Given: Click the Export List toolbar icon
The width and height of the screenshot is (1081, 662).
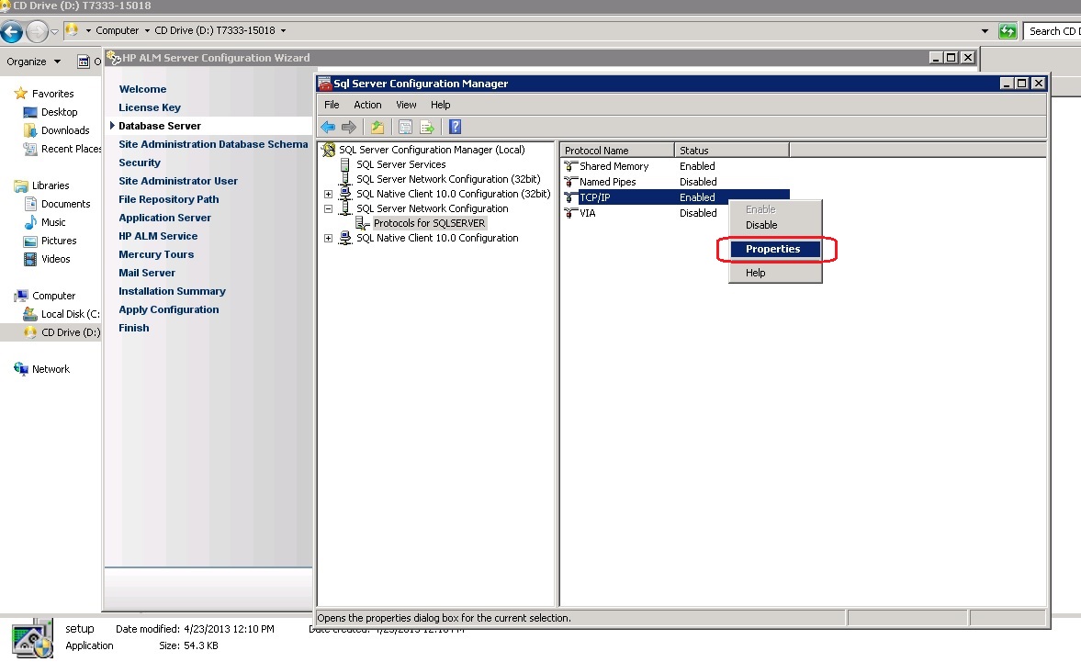Looking at the screenshot, I should click(x=427, y=127).
